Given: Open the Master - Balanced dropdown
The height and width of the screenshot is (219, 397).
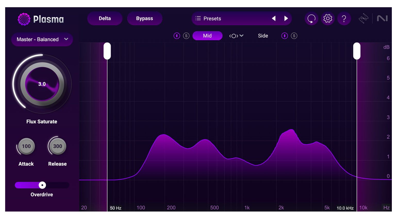Looking at the screenshot, I should coord(42,39).
